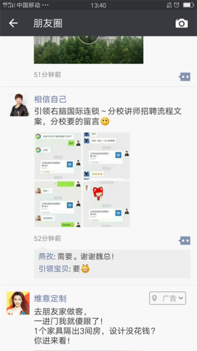Open commenter 燕孜 profile

point(46,256)
